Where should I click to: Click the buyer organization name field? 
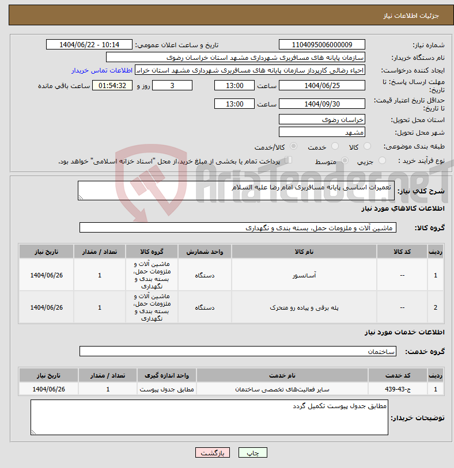[236, 58]
